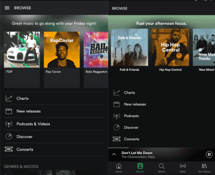Click the Concerts ticket icon in left screen
215x175 pixels.
pos(9,149)
